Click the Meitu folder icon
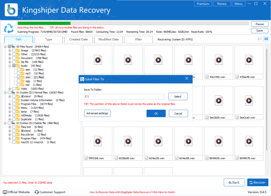This screenshot has height=196, width=271. click(18, 108)
